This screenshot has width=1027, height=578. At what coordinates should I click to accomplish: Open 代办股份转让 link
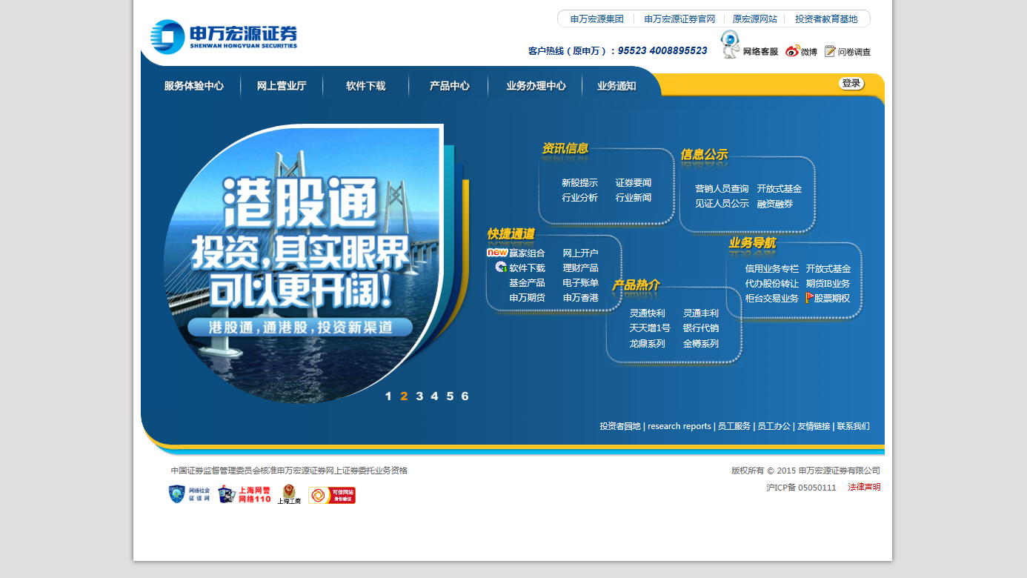pos(772,284)
